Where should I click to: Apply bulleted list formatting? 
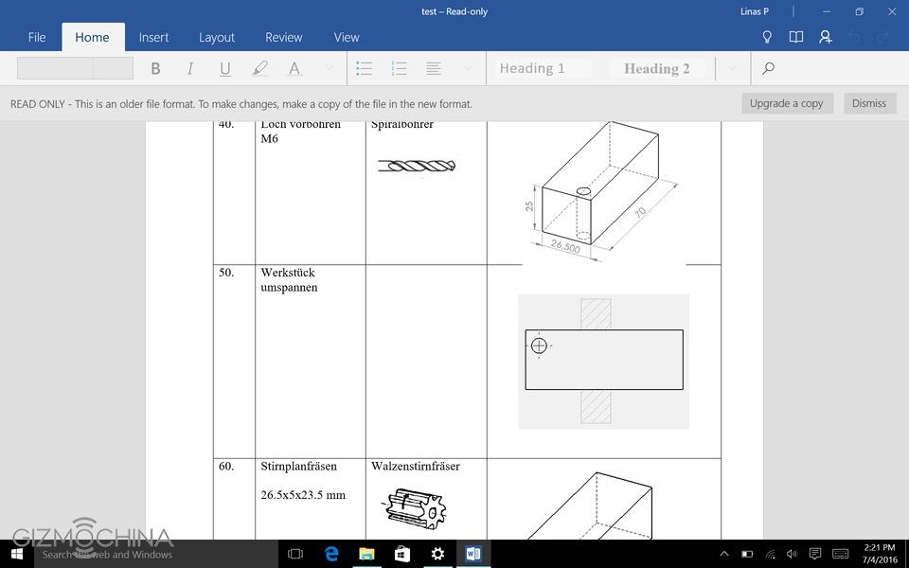pos(364,68)
